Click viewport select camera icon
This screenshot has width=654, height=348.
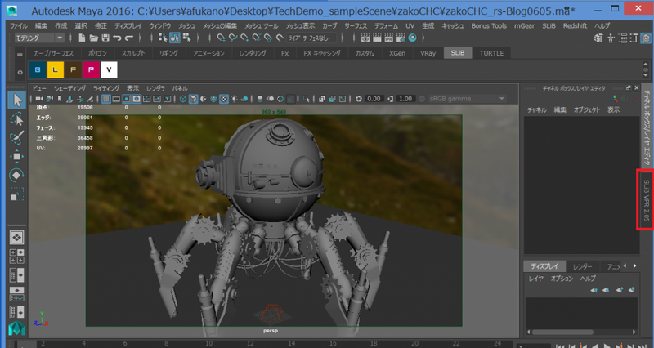tap(39, 99)
